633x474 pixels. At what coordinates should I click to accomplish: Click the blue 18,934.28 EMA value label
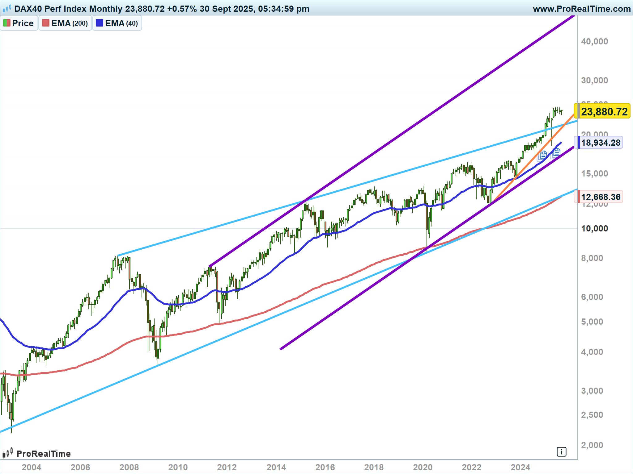pos(600,143)
